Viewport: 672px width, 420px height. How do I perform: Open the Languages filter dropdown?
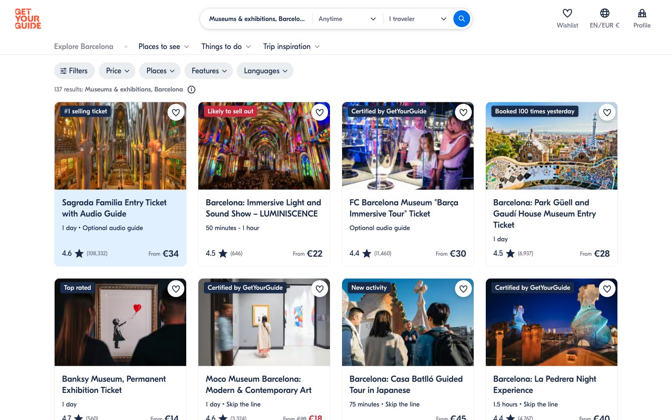coord(265,71)
